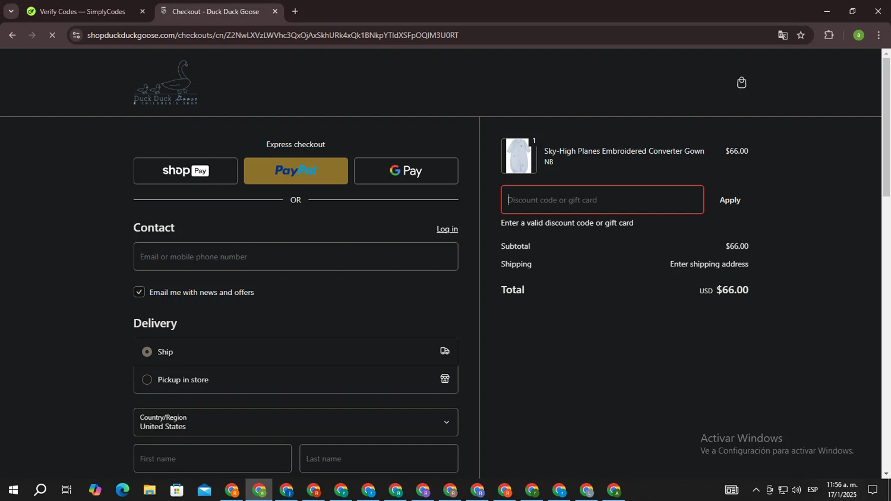The width and height of the screenshot is (891, 501).
Task: Click the ESP input language indicator
Action: 813,490
